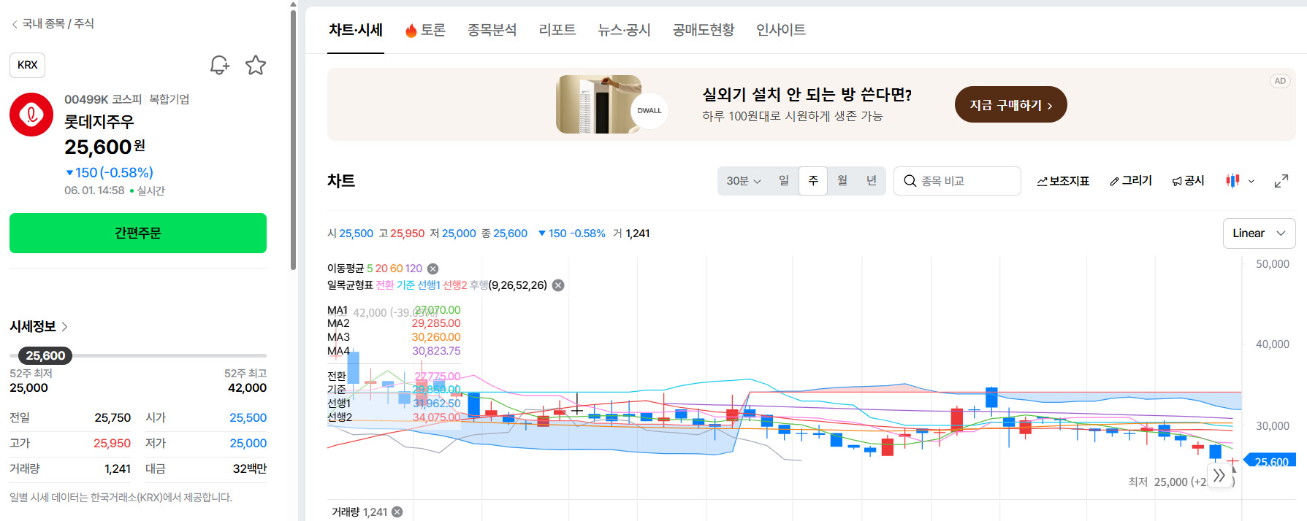1307x521 pixels.
Task: Remove the 거래량 indicator
Action: pos(397,512)
